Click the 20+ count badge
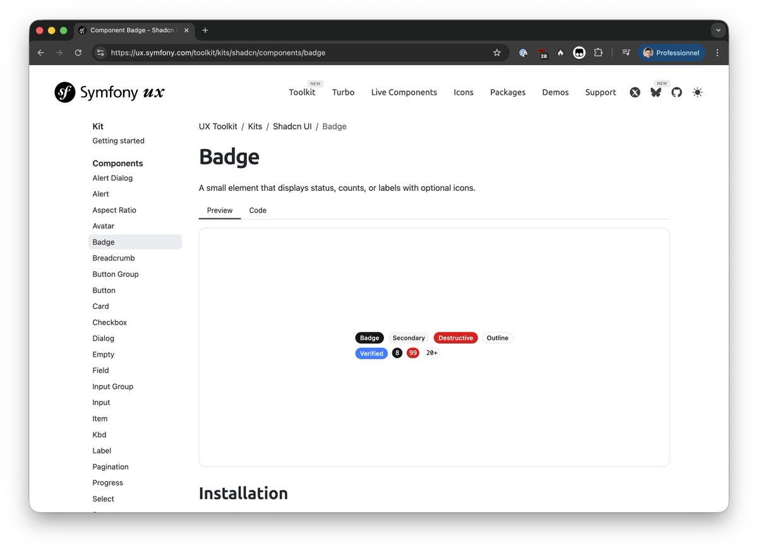The image size is (758, 551). point(432,353)
